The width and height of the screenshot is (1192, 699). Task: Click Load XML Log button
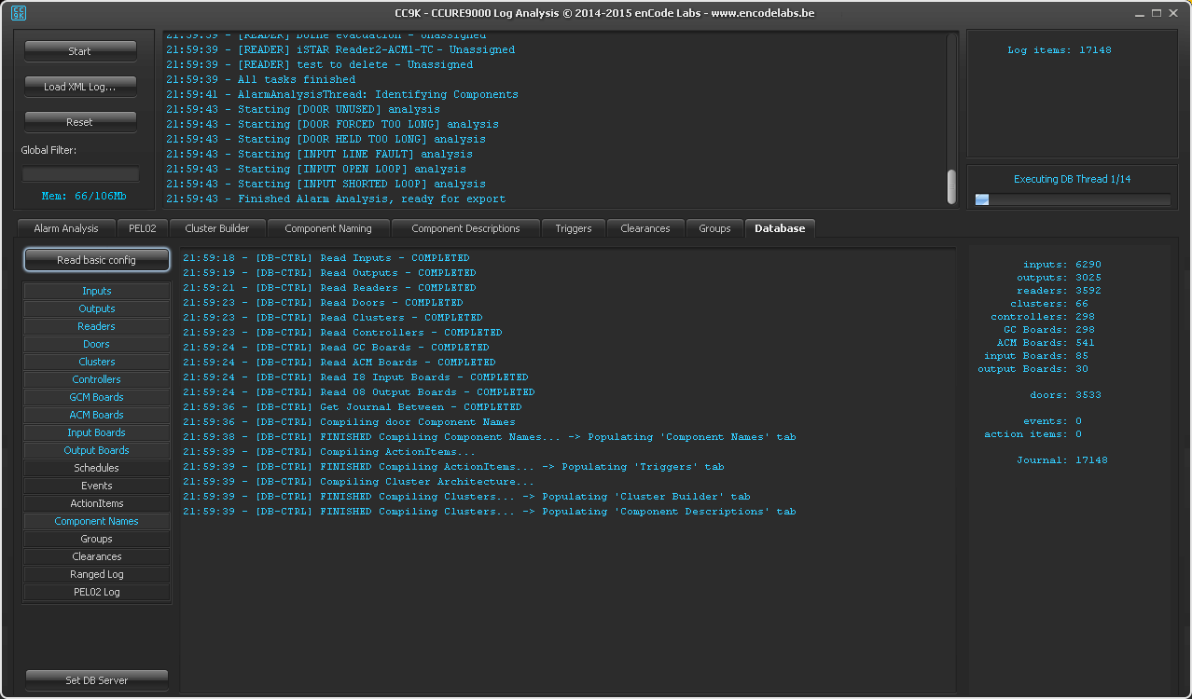(x=80, y=87)
